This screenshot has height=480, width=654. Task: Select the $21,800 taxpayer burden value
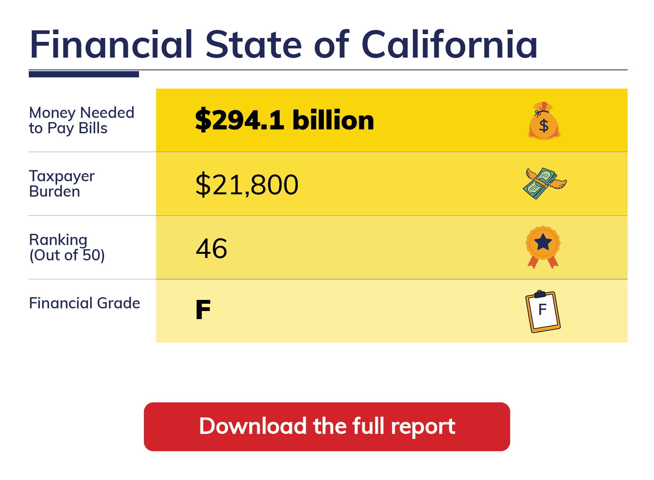pos(247,185)
